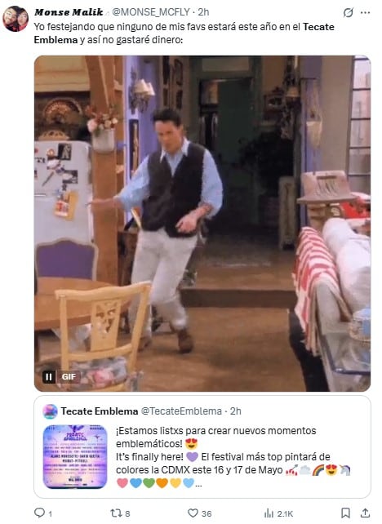View analytics icon showing 2.1K views

coord(269,513)
